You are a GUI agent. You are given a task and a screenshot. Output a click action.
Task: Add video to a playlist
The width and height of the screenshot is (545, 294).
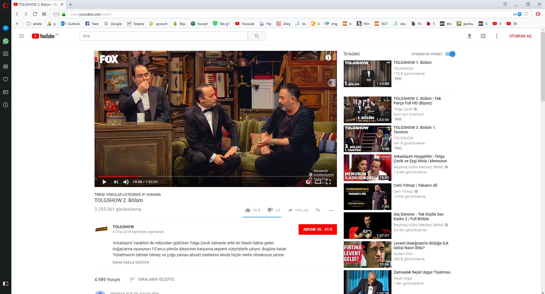click(318, 210)
